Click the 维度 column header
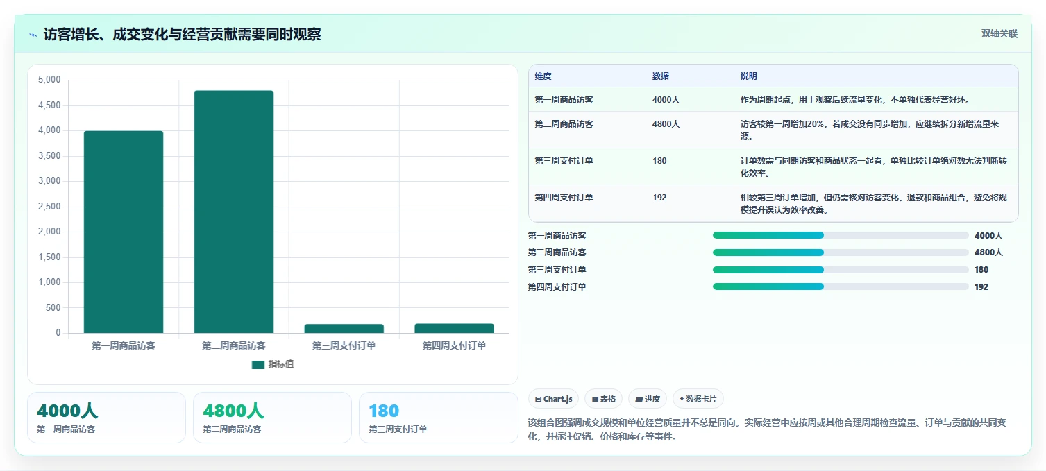 pyautogui.click(x=543, y=76)
